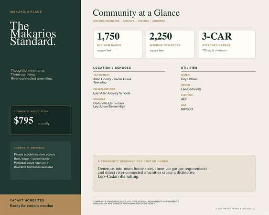Click Leo Junior/Senior High school name

pos(109,107)
